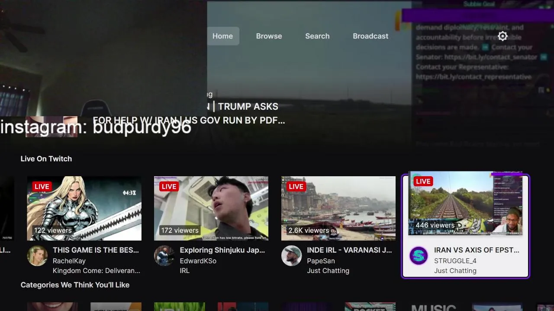This screenshot has height=311, width=554.
Task: Click the 'IRAN VS AXIS OF EPST...' title
Action: point(477,250)
